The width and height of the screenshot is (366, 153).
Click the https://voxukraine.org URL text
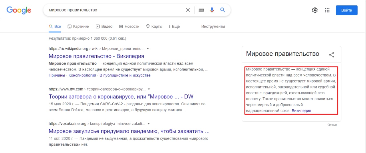point(67,124)
